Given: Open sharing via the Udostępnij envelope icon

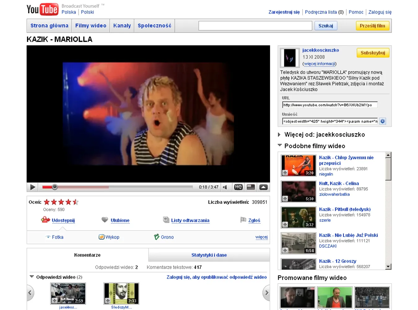Looking at the screenshot, I should 45,220.
